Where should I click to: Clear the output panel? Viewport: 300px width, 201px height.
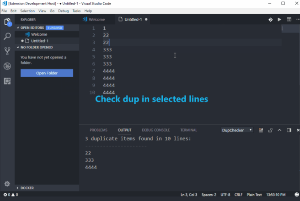pos(260,130)
